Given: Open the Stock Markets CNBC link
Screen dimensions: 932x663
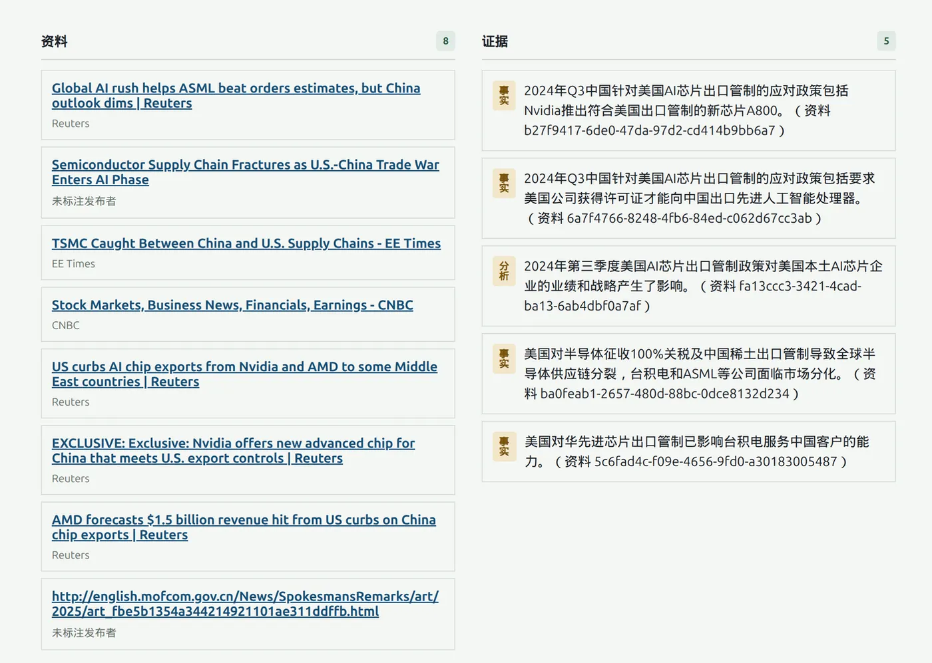Looking at the screenshot, I should [232, 305].
